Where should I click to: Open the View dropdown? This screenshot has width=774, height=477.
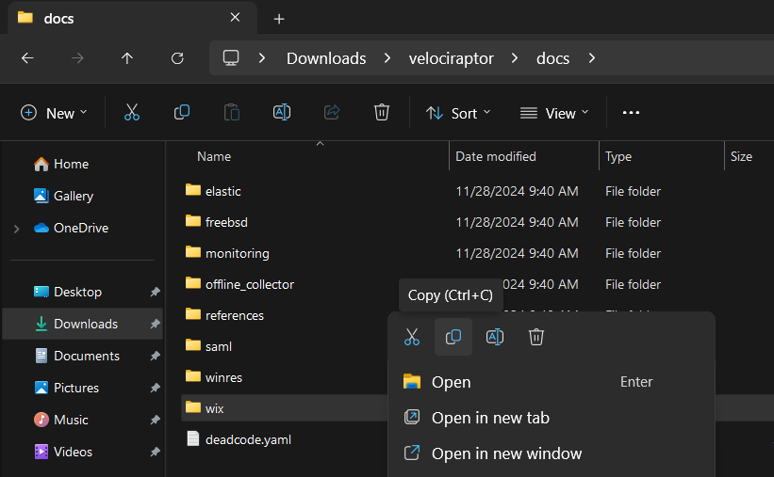point(554,113)
